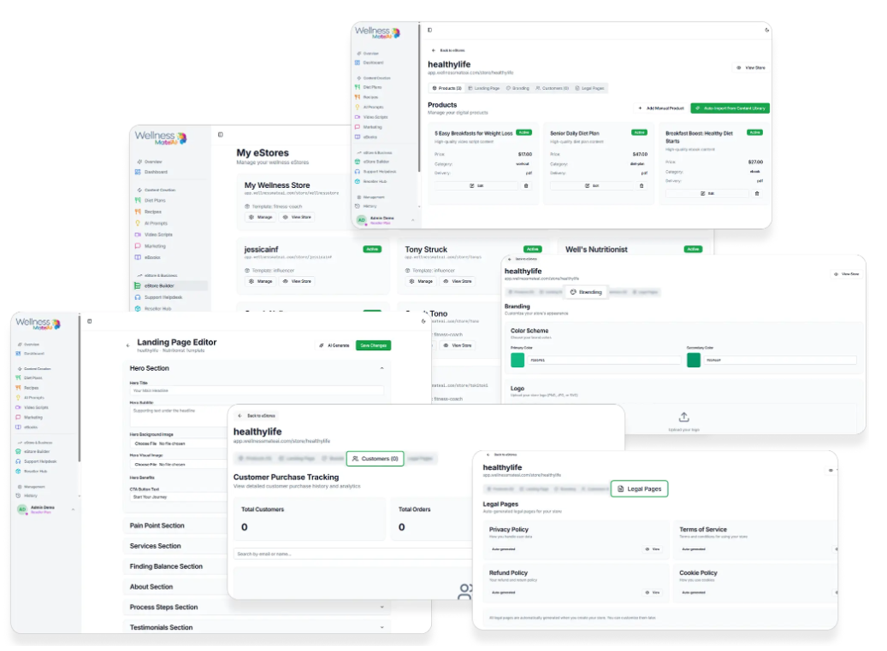The width and height of the screenshot is (887, 651).
Task: Open Admin Demo user menu in Products window
Action: click(x=387, y=220)
